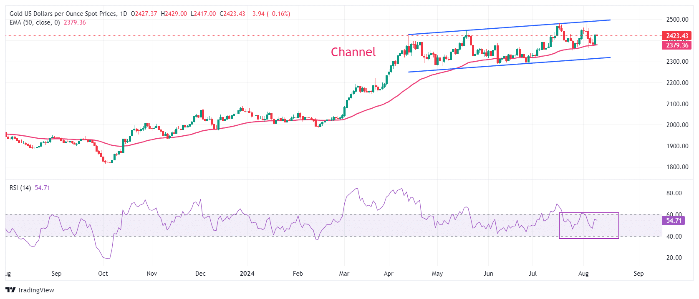This screenshot has width=699, height=299.
Task: Select the RSI (14) indicator label
Action: [x=20, y=188]
